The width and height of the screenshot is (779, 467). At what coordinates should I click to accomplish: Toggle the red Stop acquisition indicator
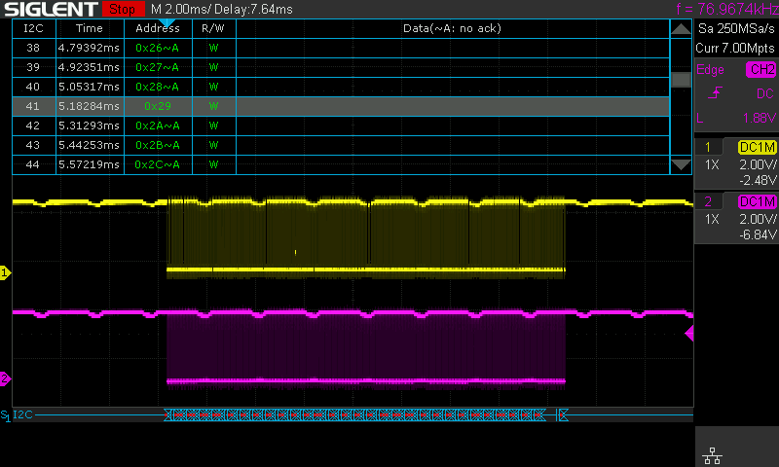[120, 9]
